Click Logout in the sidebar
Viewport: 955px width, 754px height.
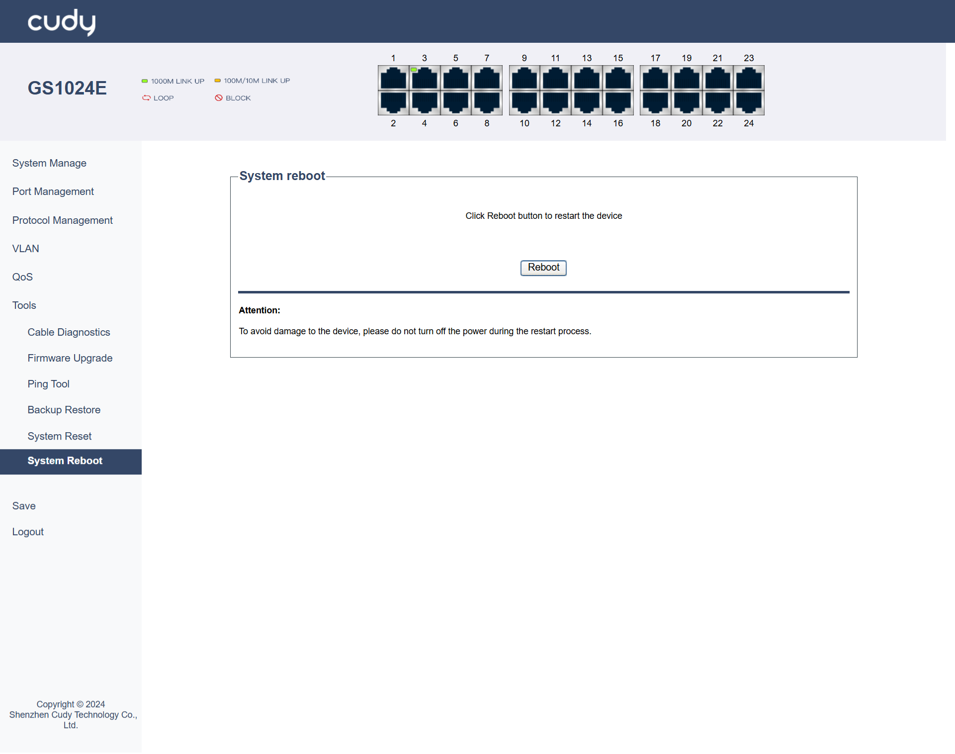28,532
